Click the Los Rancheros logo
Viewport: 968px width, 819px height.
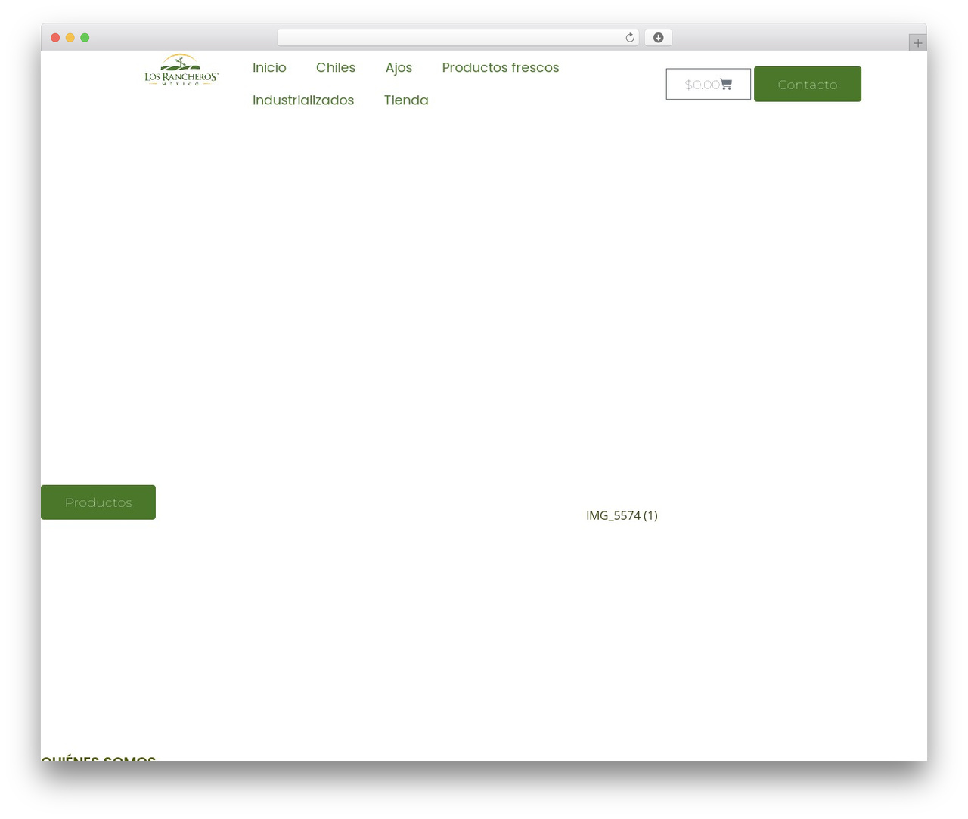181,70
